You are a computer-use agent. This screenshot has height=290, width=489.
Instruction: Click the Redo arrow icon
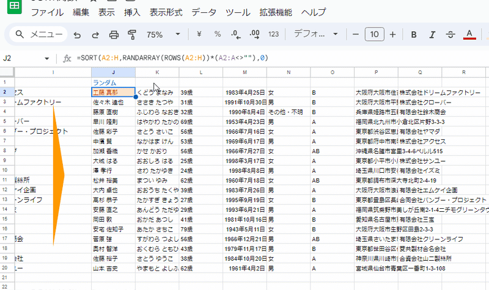[x=95, y=35]
